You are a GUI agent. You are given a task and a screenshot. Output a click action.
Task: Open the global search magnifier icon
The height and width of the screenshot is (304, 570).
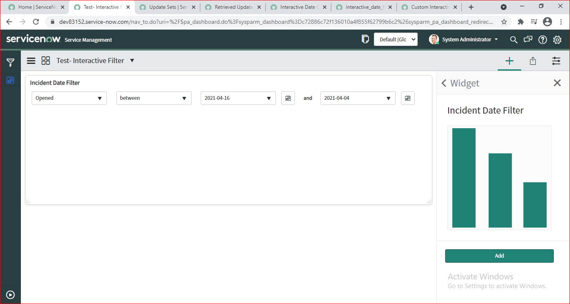514,40
